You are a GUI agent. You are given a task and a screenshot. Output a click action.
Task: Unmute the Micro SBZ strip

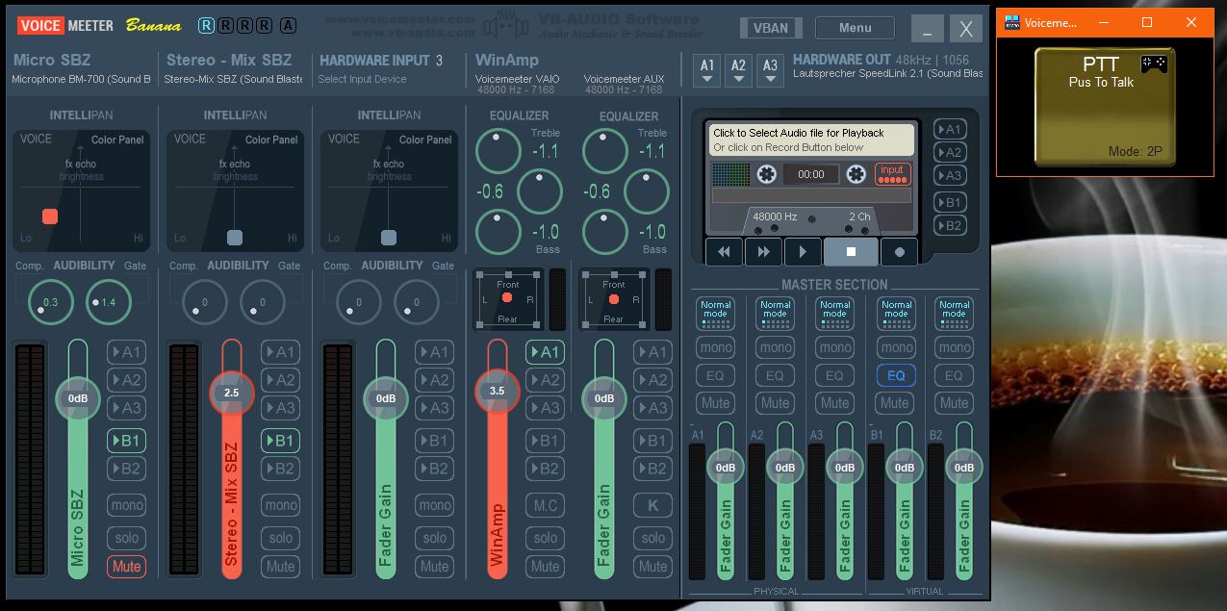coord(126,566)
